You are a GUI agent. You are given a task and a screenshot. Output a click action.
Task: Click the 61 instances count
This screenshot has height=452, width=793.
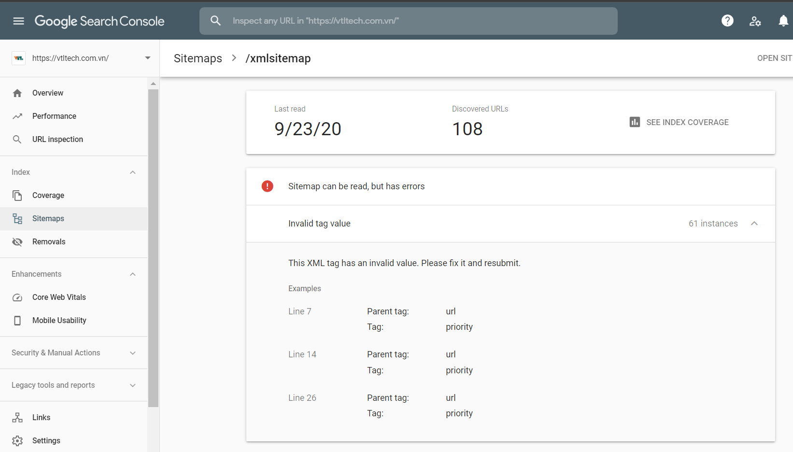[x=713, y=224]
